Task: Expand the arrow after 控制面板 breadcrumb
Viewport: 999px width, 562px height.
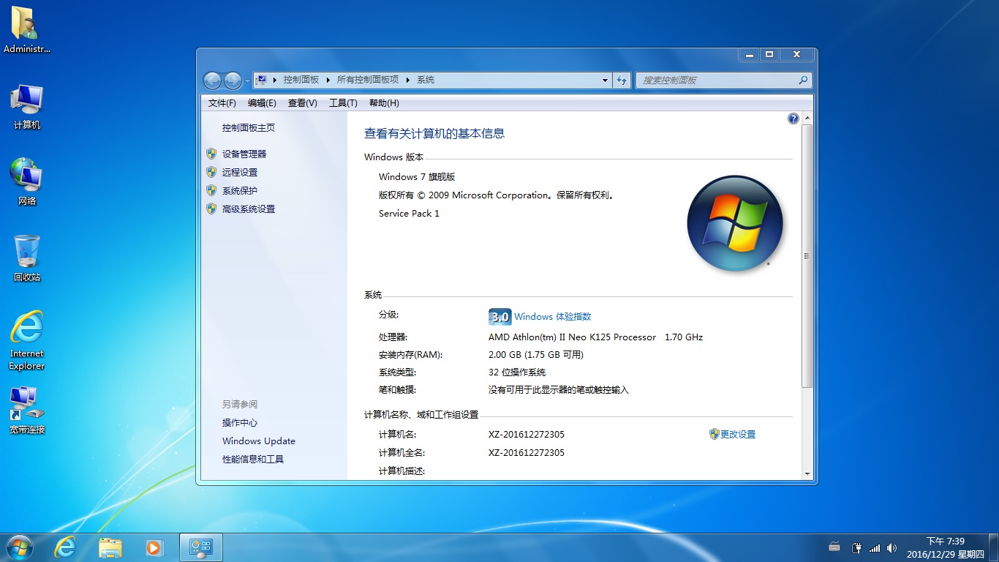Action: coord(327,80)
